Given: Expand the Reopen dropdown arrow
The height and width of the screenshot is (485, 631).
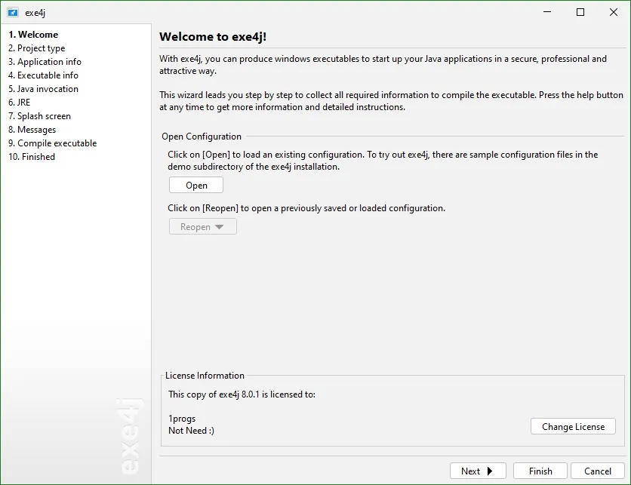Looking at the screenshot, I should coord(220,227).
